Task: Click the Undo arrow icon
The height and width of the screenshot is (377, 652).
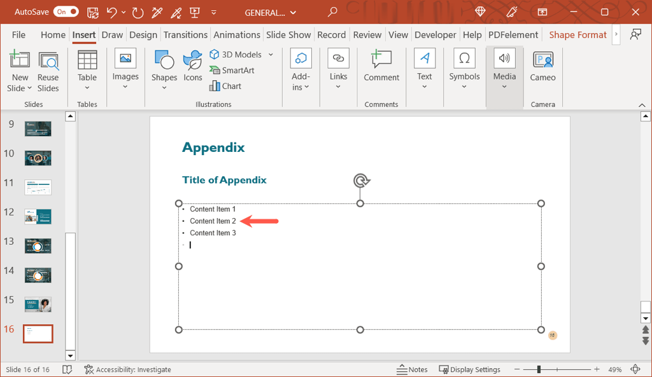Action: 111,13
